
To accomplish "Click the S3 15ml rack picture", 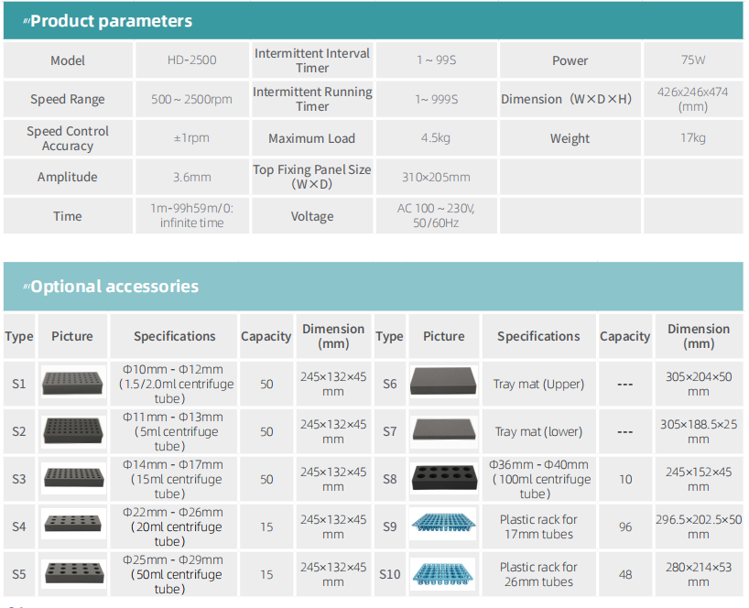I will pos(73,479).
